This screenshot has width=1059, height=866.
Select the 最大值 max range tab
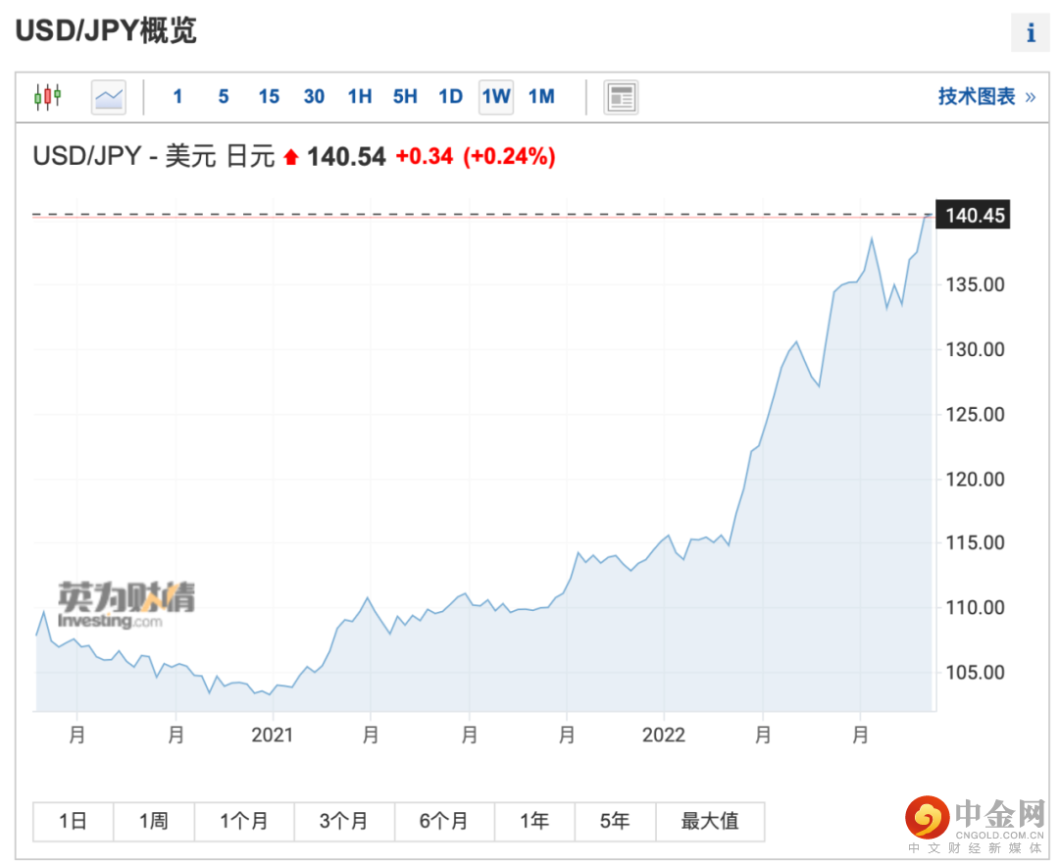[x=709, y=821]
